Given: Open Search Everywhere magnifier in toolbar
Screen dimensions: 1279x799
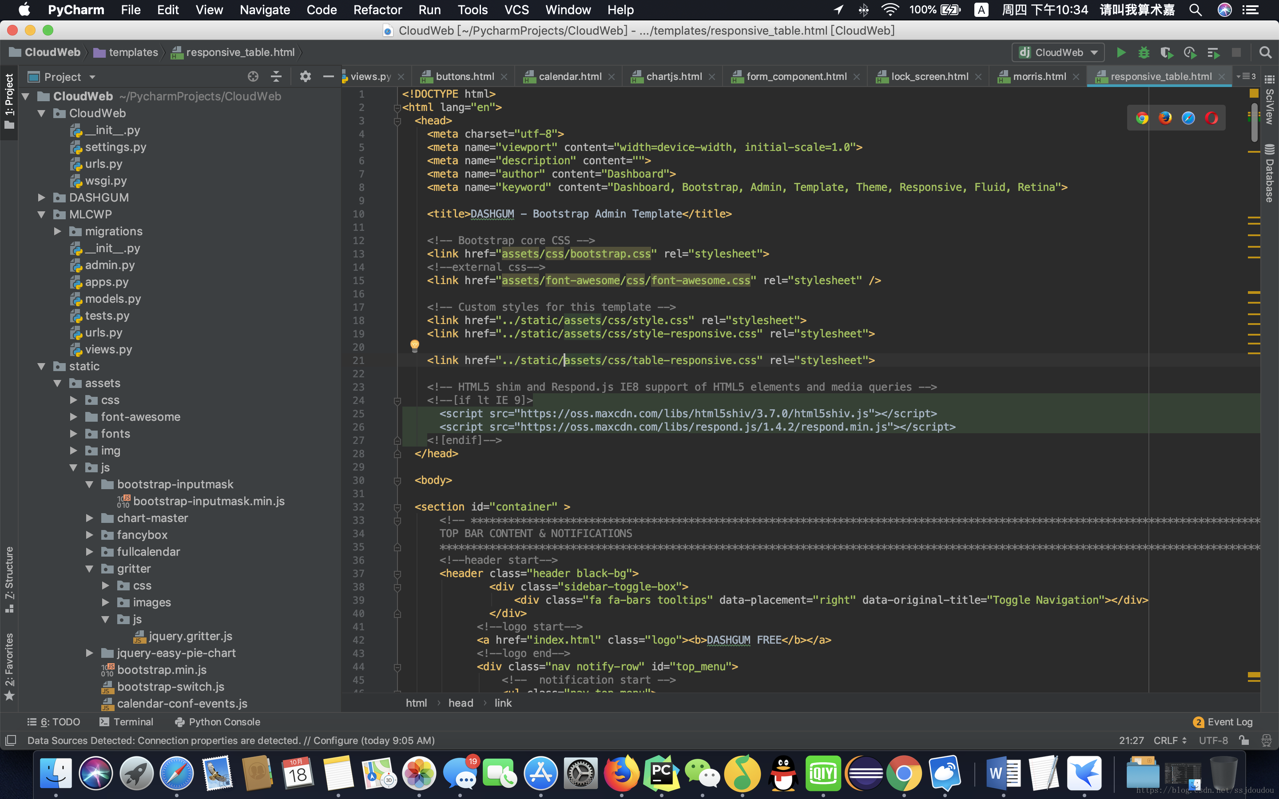Looking at the screenshot, I should click(x=1265, y=52).
